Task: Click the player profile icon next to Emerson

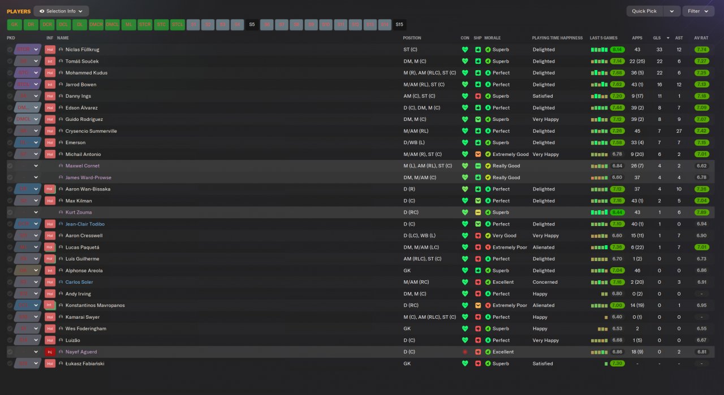Action: point(61,142)
